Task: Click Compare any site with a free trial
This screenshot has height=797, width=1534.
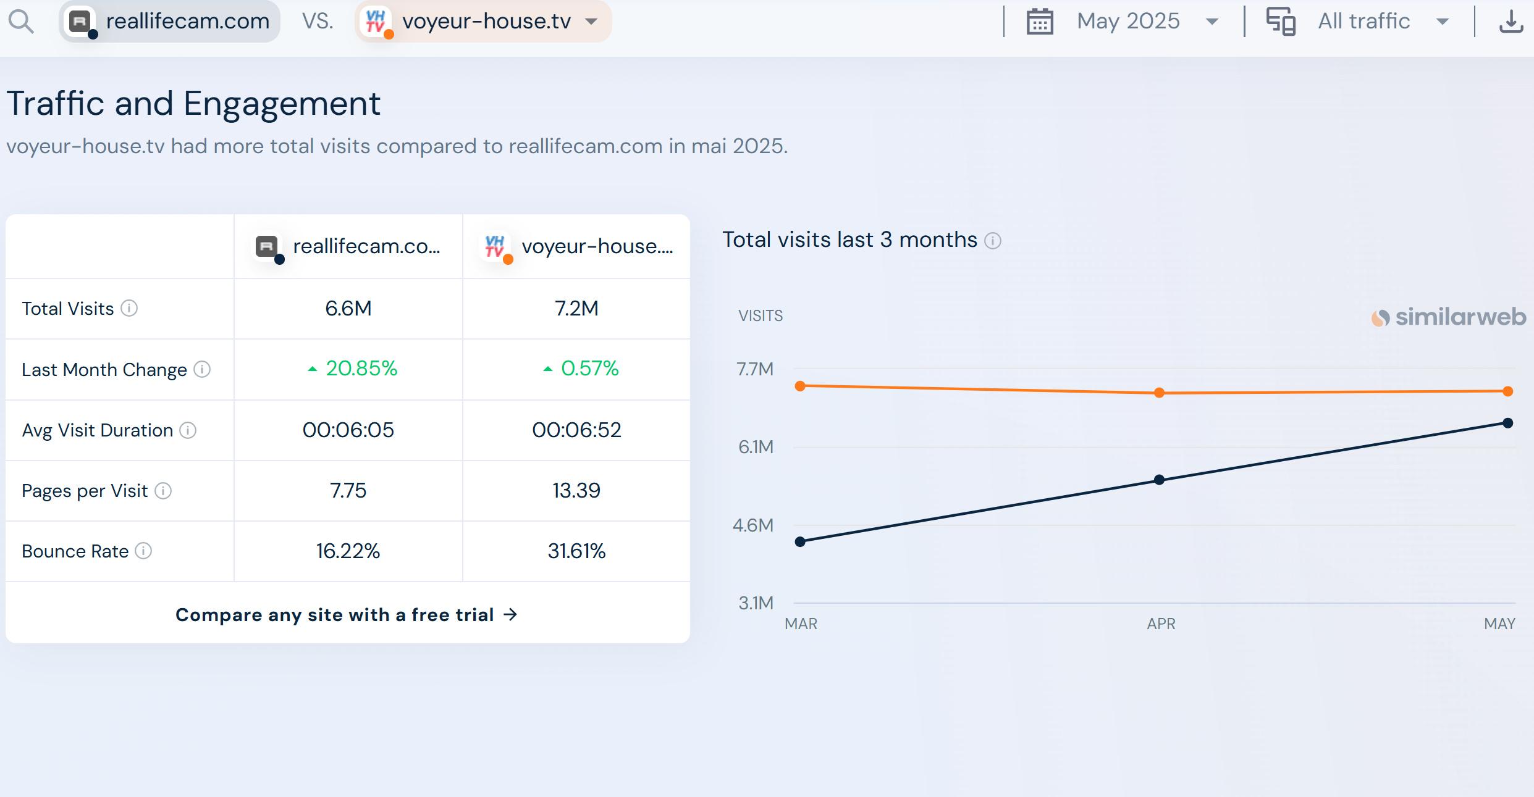Action: coord(347,614)
